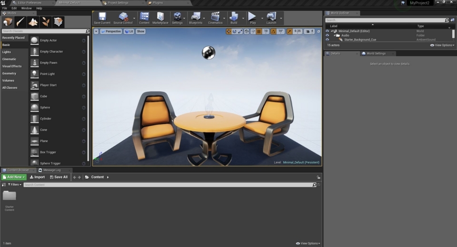Switch to the World Settings tab
Image resolution: width=457 pixels, height=247 pixels.
click(376, 54)
